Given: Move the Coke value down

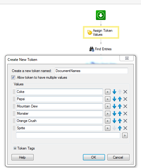Looking at the screenshot, I should (114, 92).
